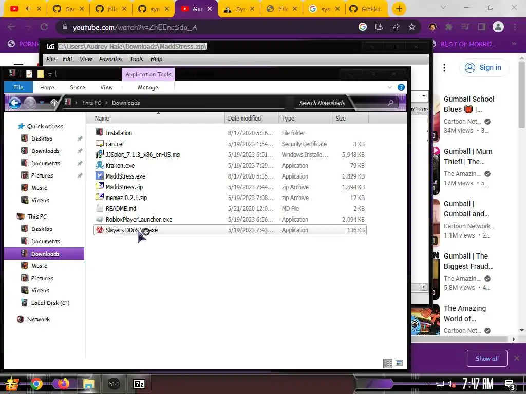
Task: Reload the YouTube page
Action: click(44, 27)
